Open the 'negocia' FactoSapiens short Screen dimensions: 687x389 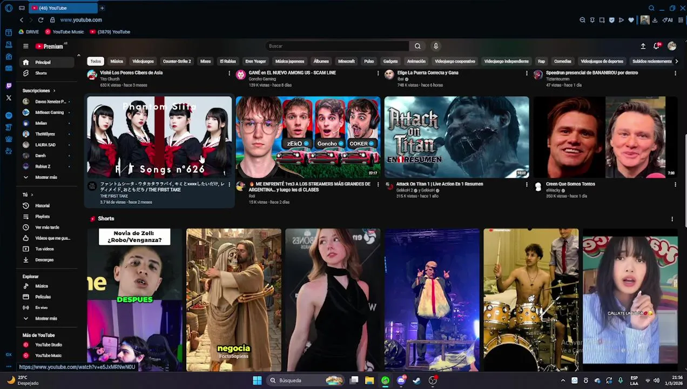234,300
